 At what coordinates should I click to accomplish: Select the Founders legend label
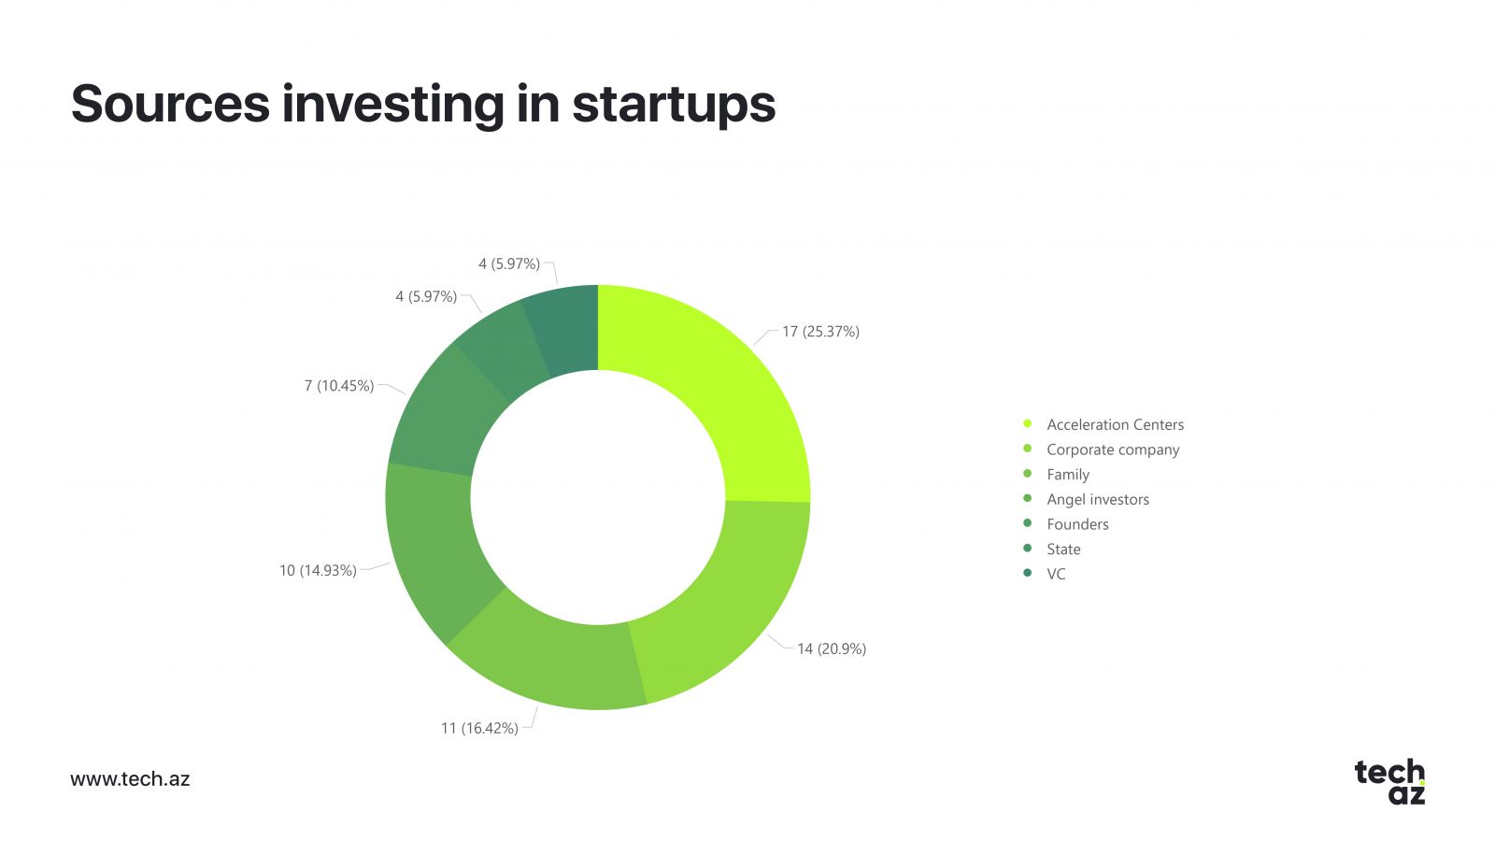tap(1077, 524)
